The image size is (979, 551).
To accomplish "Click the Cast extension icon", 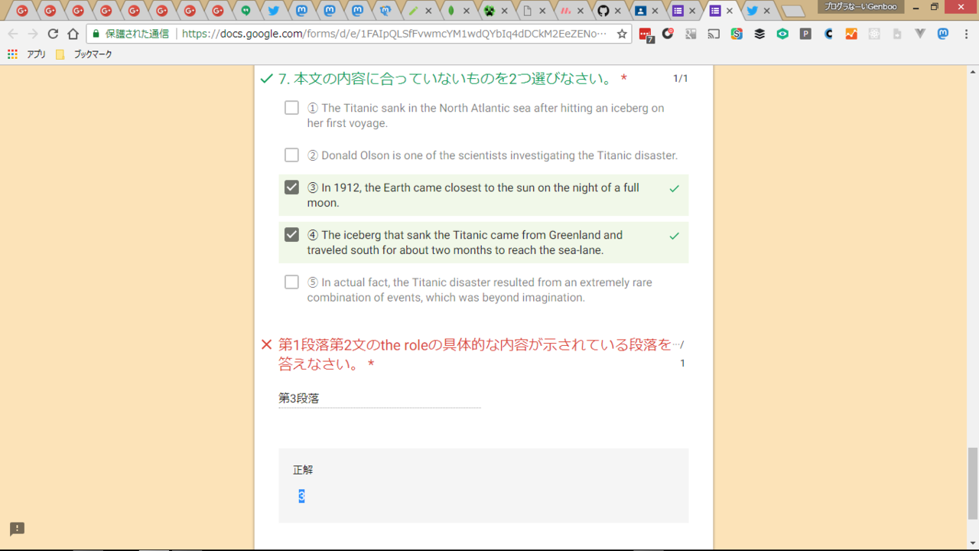I will click(714, 34).
